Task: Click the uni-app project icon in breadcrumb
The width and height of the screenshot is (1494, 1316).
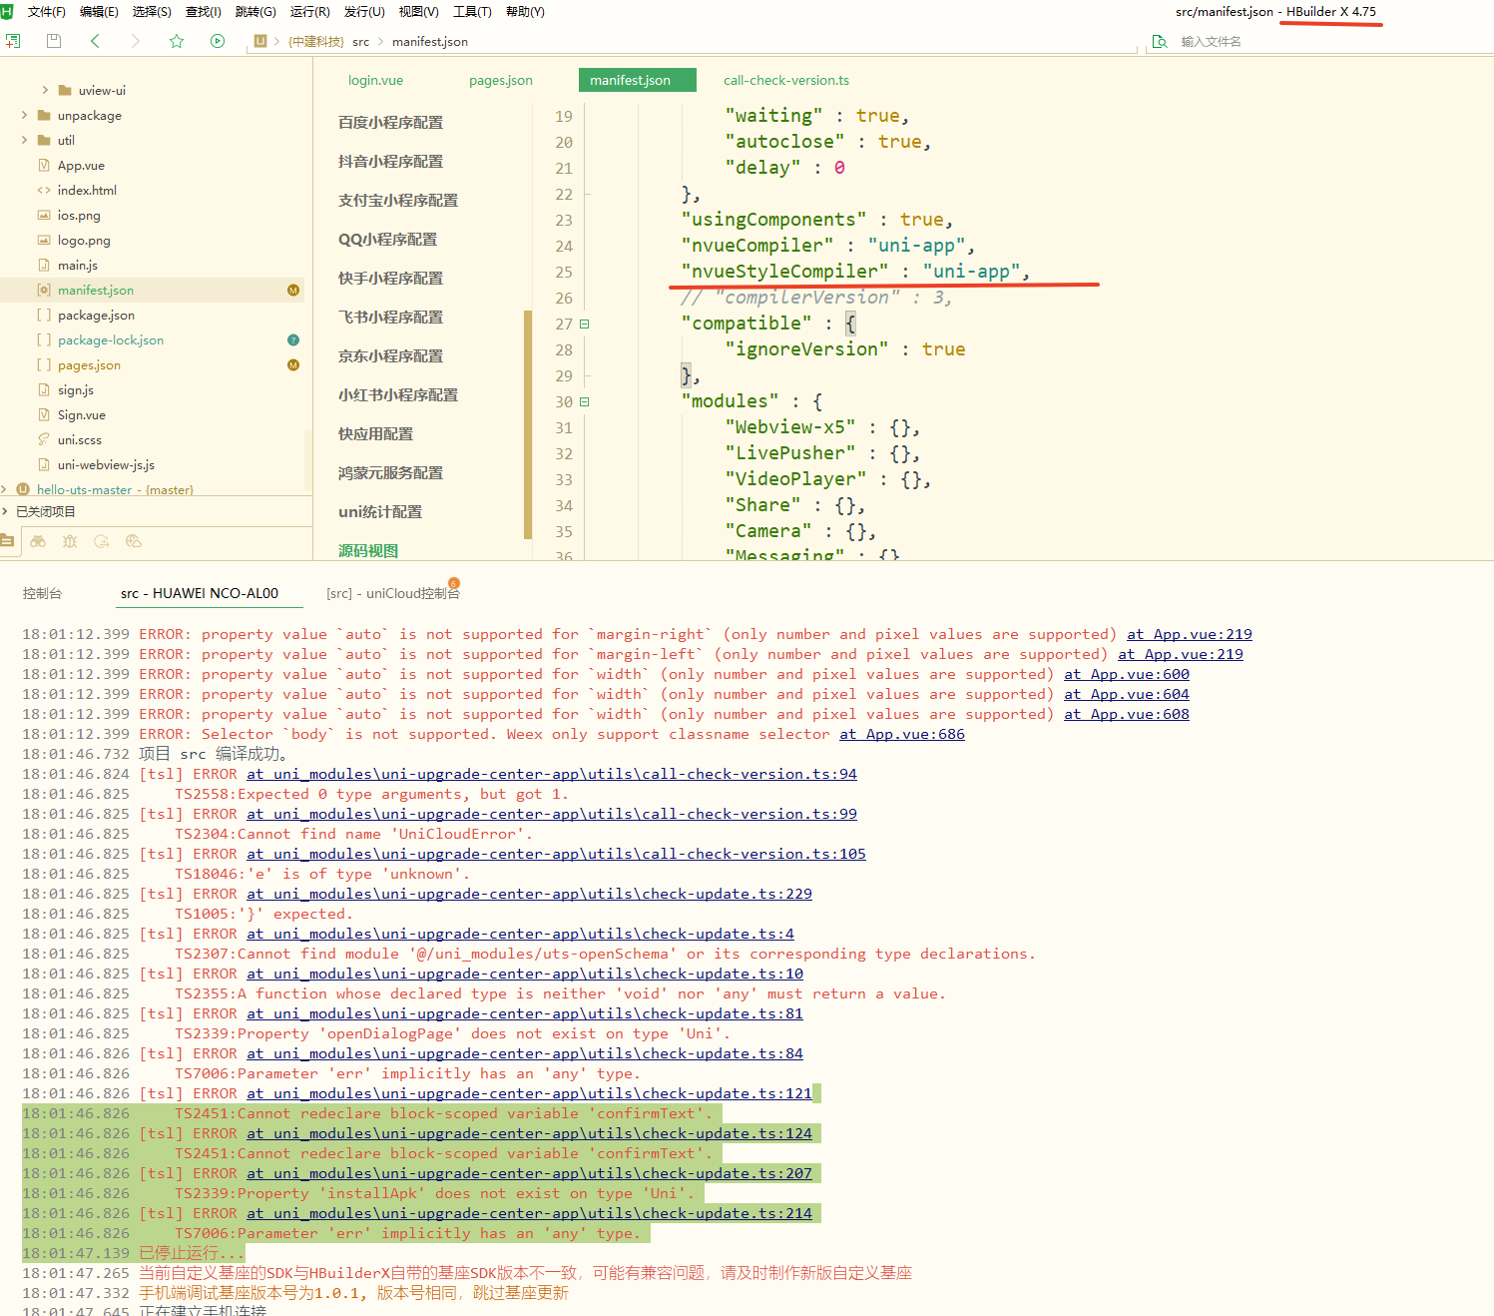Action: click(260, 41)
